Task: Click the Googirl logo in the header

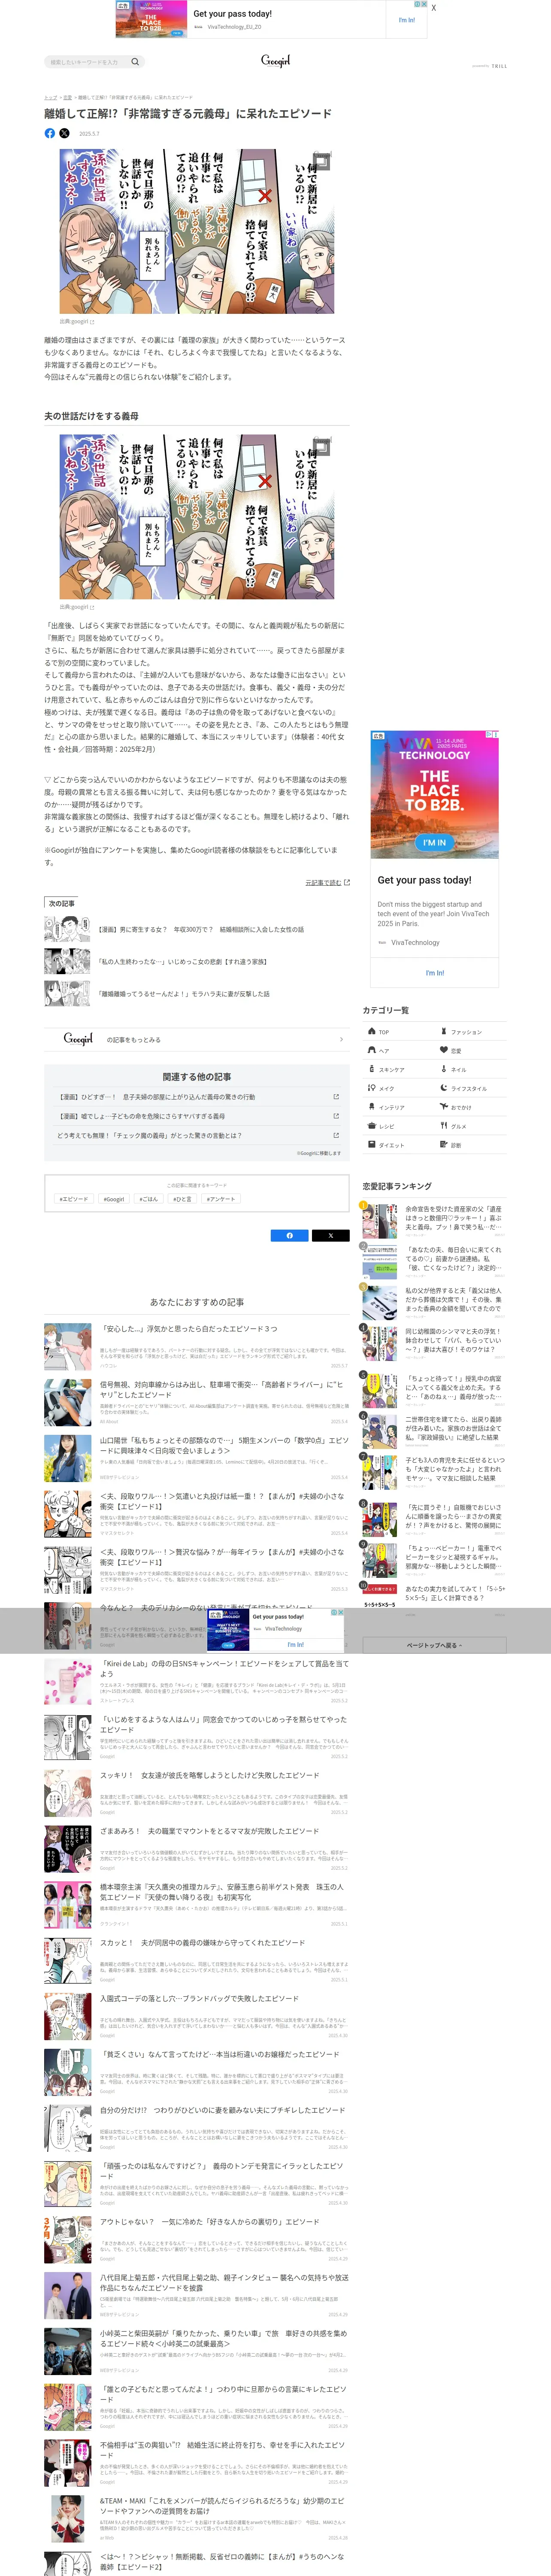Action: [275, 61]
